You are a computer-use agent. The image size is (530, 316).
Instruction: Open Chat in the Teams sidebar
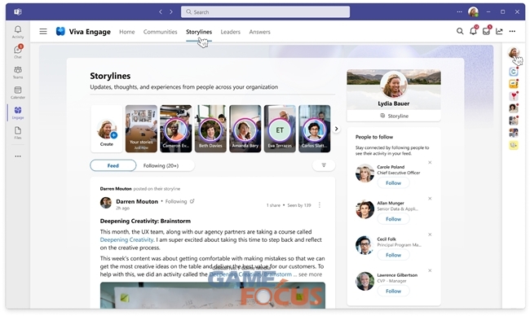tap(18, 51)
